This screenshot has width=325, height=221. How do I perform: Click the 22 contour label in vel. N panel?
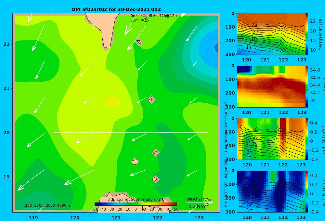pos(256,137)
